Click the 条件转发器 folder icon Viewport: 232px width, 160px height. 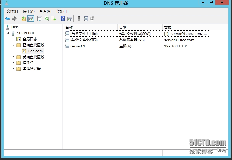(x=19, y=69)
